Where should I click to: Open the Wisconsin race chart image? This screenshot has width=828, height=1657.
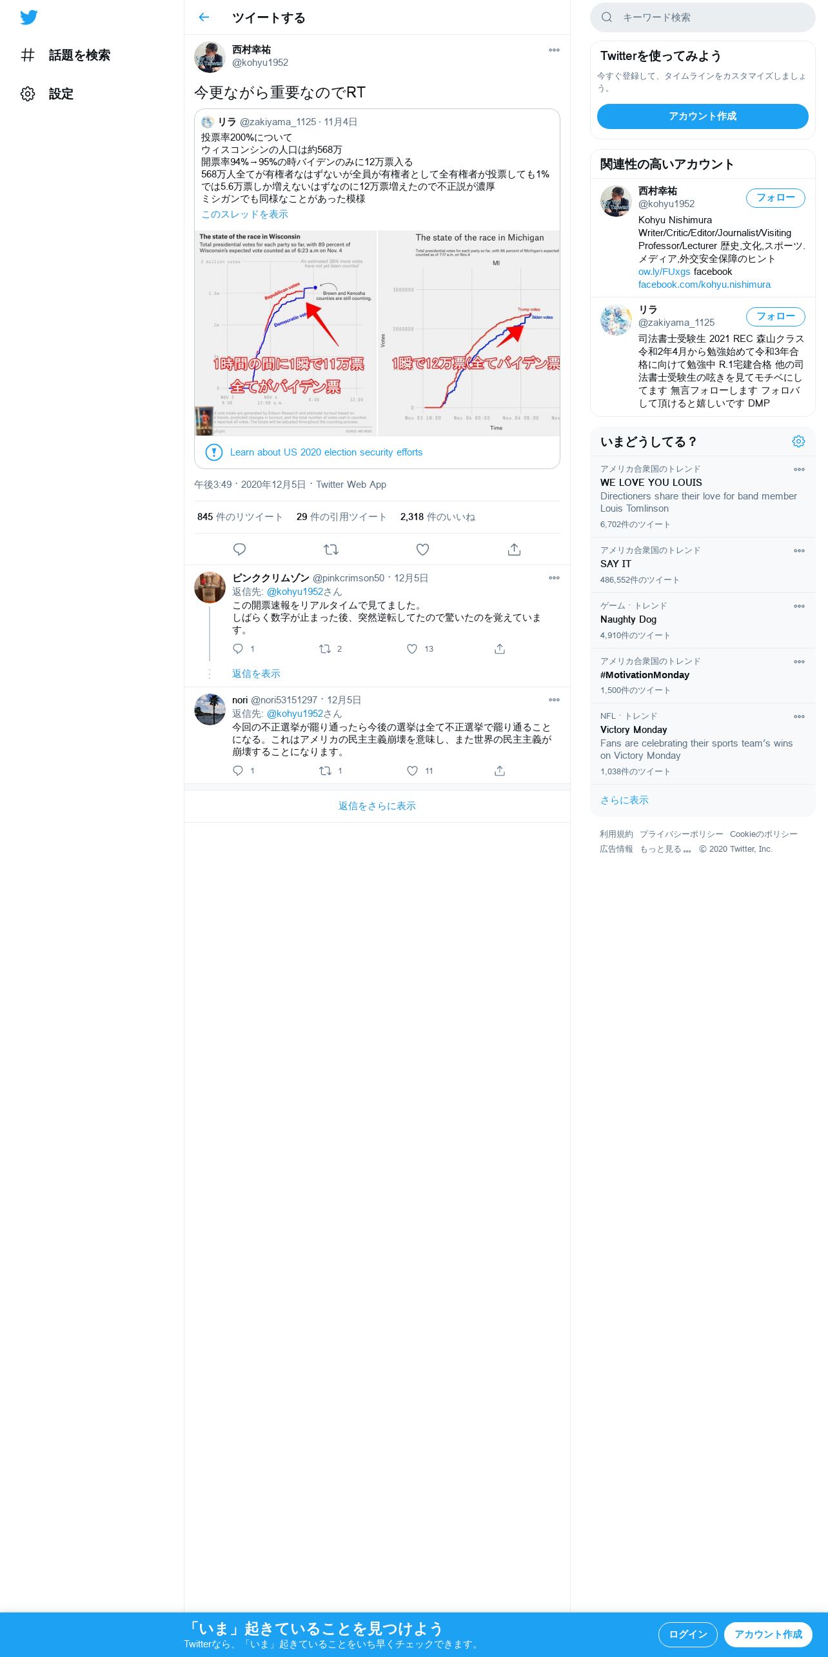286,333
